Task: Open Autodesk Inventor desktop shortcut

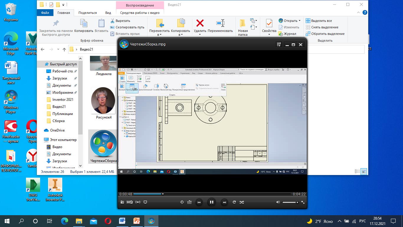Action: coord(55,189)
